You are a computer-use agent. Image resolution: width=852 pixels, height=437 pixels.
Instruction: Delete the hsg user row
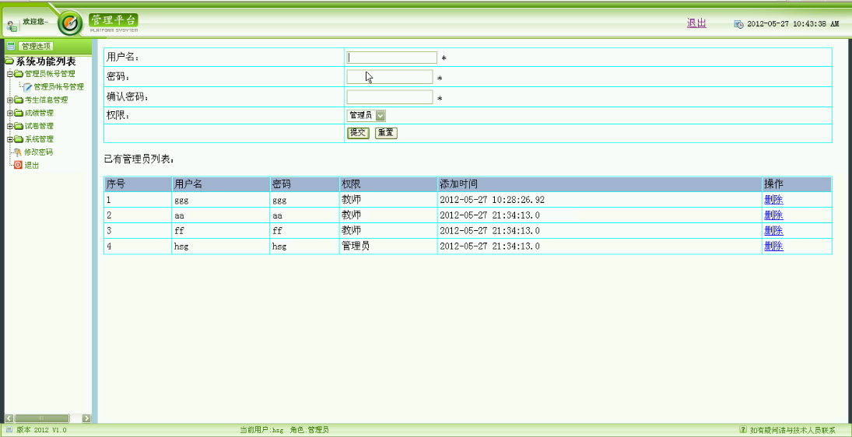[x=773, y=246]
